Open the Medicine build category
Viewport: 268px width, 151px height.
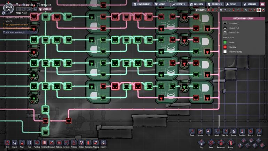pyautogui.click(x=59, y=144)
